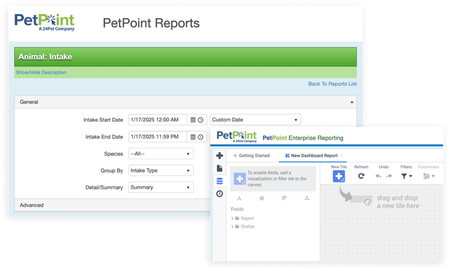Close the New Dashboard Report tab
This screenshot has width=450, height=271.
click(341, 156)
